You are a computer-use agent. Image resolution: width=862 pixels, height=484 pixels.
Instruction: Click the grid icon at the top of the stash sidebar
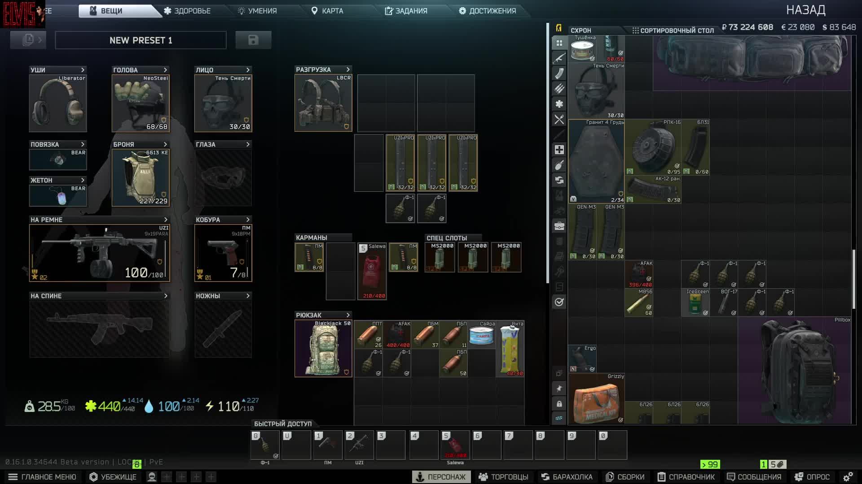(559, 43)
